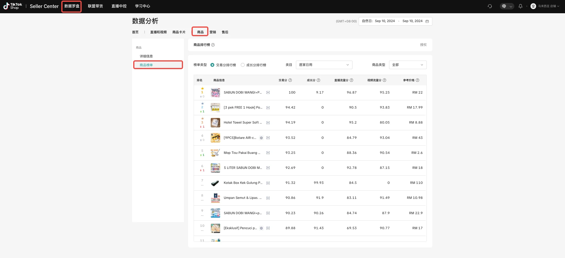Viewport: 565px width, 258px height.
Task: Click the help icon beside 参考价格 column
Action: [x=417, y=80]
